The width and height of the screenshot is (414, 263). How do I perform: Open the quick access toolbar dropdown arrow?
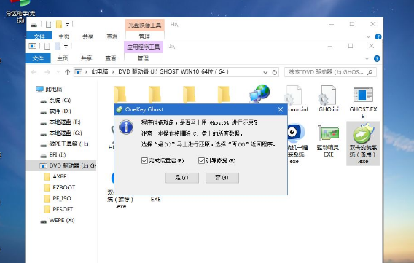tap(66, 47)
